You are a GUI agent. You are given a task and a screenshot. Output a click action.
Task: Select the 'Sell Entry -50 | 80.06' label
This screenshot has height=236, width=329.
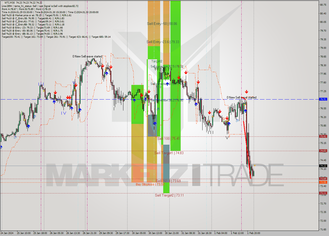point(162,24)
